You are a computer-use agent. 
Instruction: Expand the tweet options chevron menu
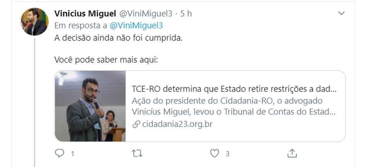(x=342, y=13)
